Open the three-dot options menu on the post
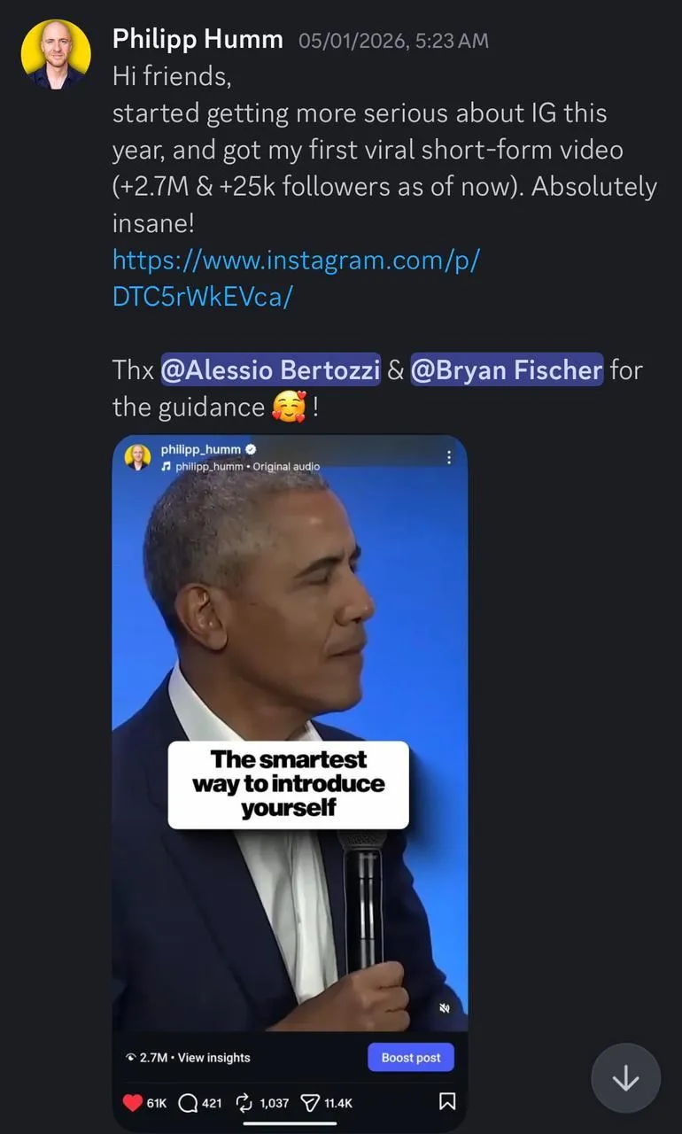Screen dimensions: 682x1134 tap(448, 457)
